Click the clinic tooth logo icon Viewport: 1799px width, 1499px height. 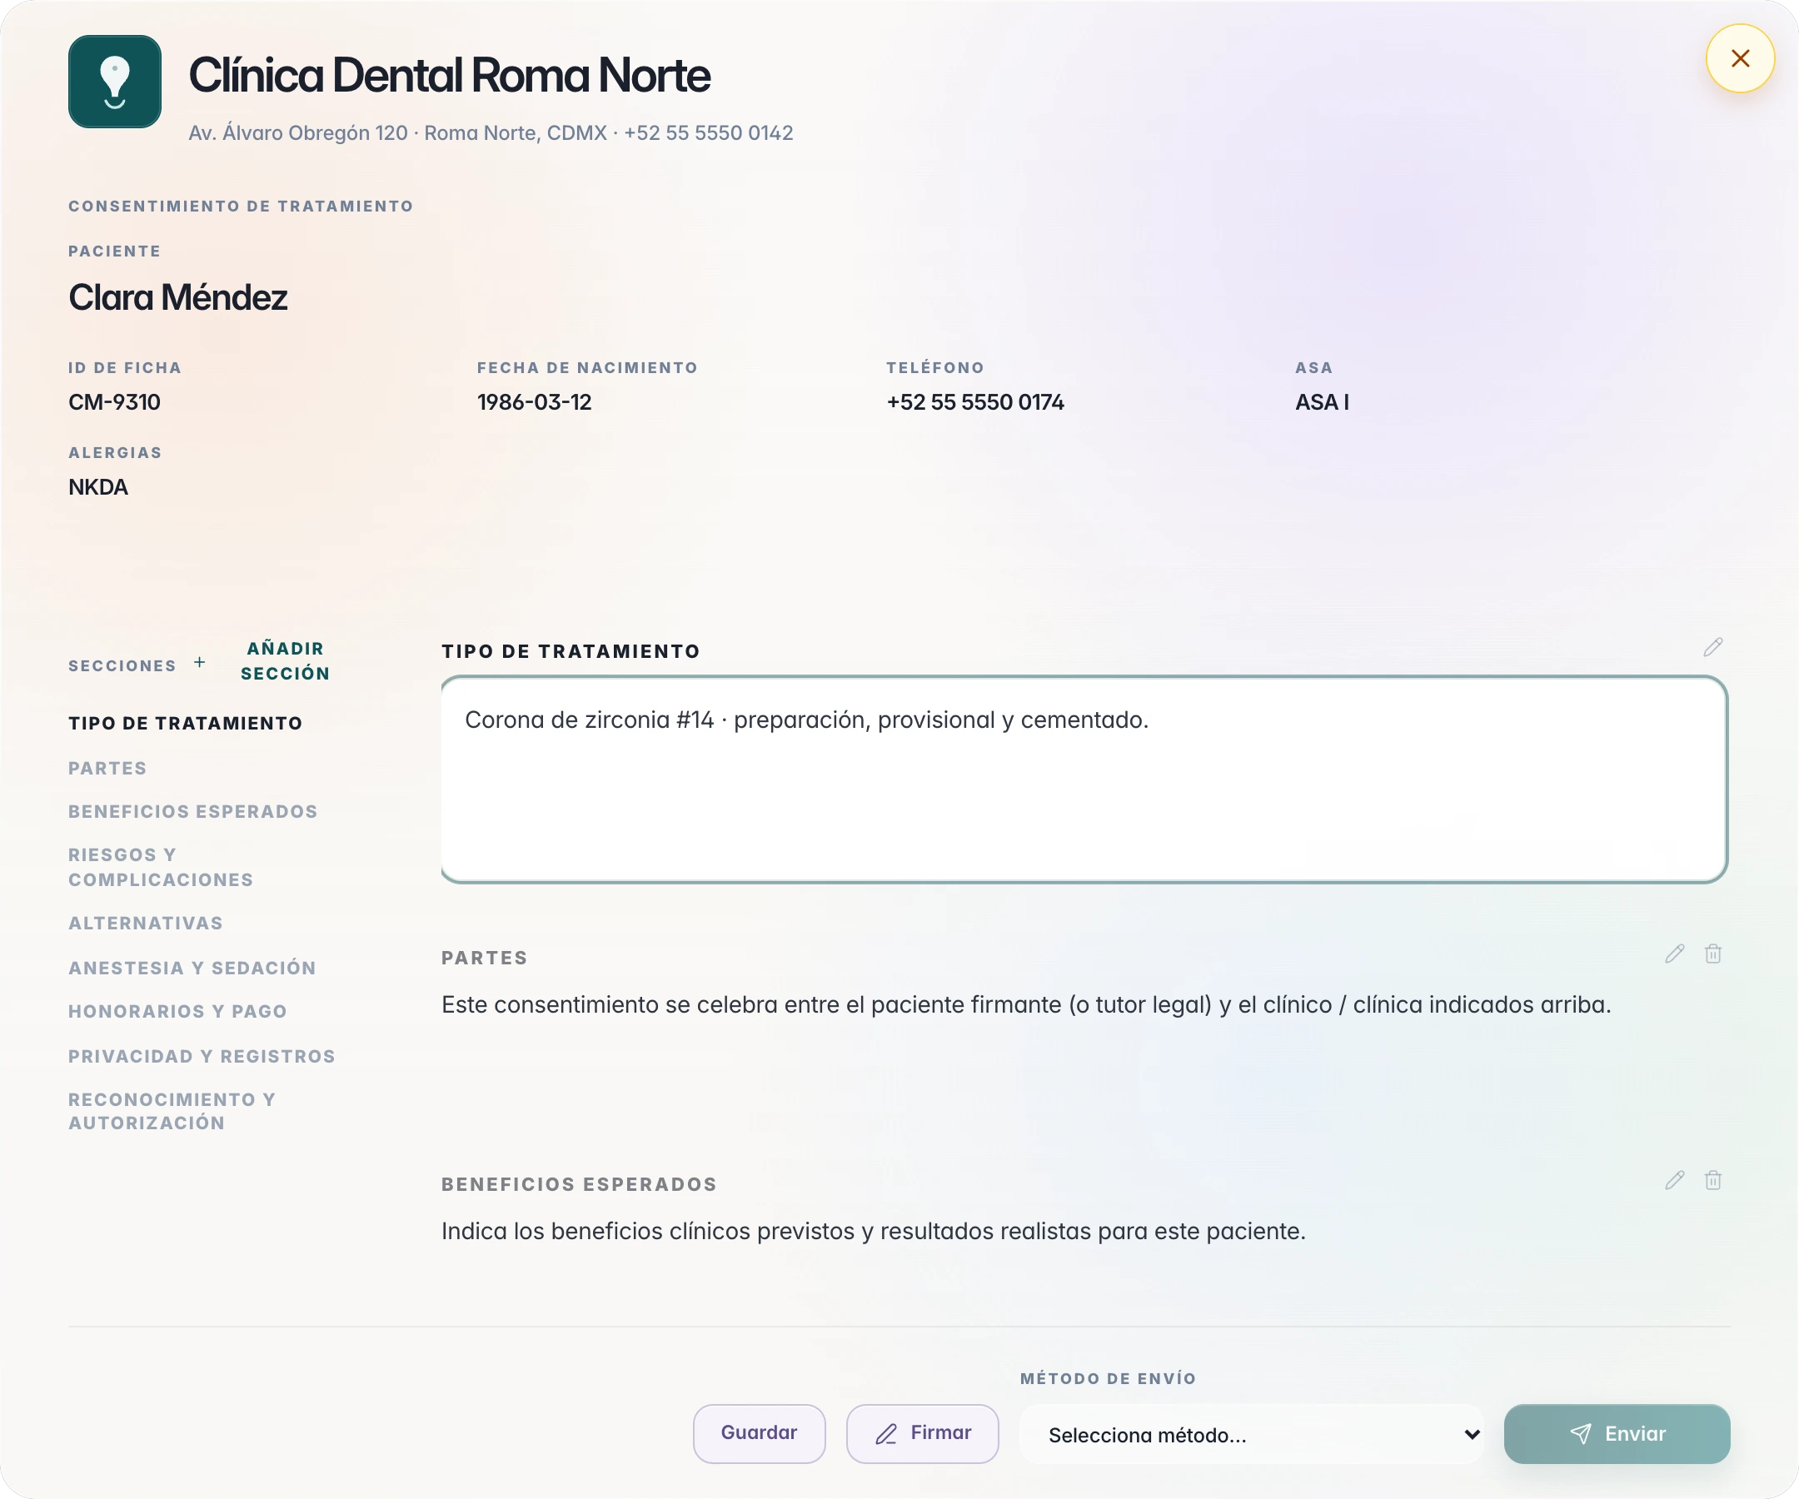pos(115,82)
